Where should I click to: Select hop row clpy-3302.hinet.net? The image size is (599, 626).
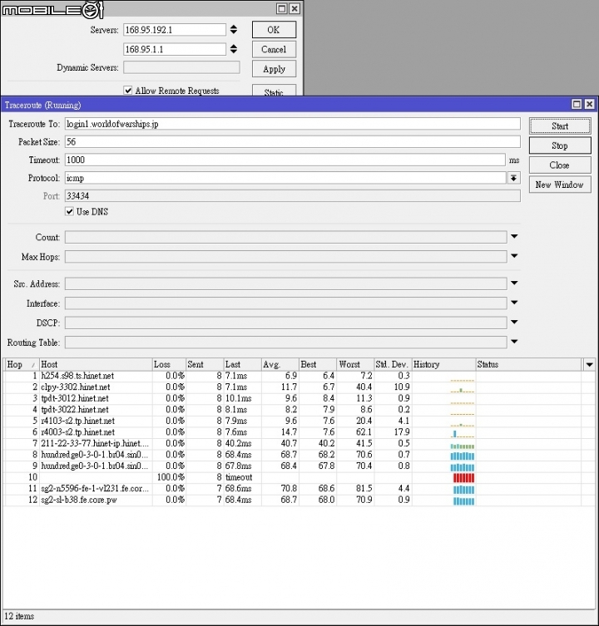point(299,387)
